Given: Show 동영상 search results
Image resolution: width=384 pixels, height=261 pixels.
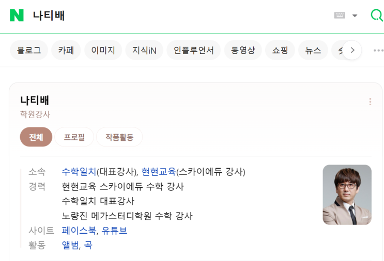Looking at the screenshot, I should click(243, 50).
